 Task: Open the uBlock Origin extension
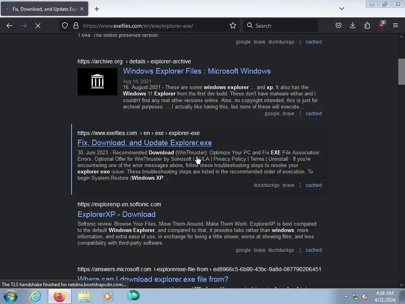click(381, 25)
